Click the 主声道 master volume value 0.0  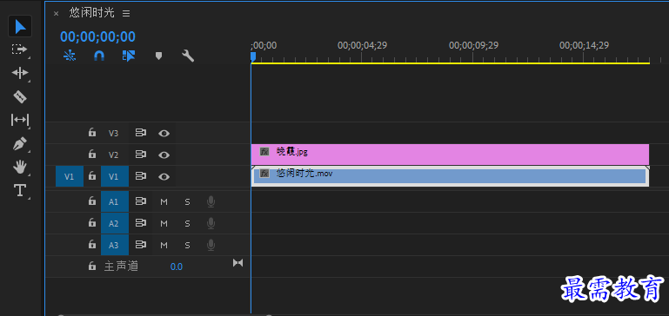[177, 267]
